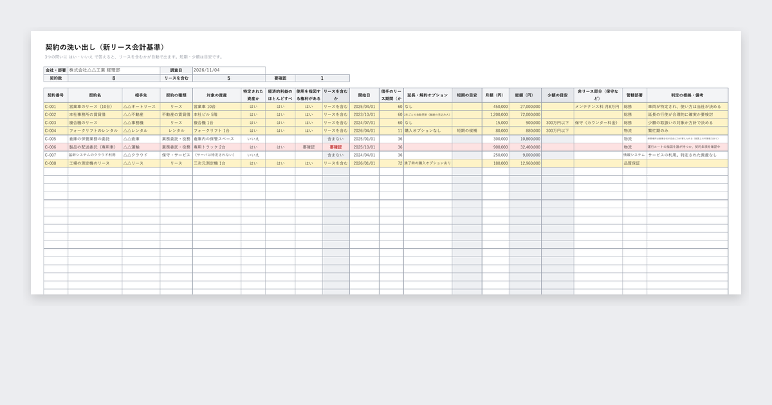The width and height of the screenshot is (772, 405).
Task: Select the remark cell 繁忙期のみ
Action: pyautogui.click(x=687, y=130)
